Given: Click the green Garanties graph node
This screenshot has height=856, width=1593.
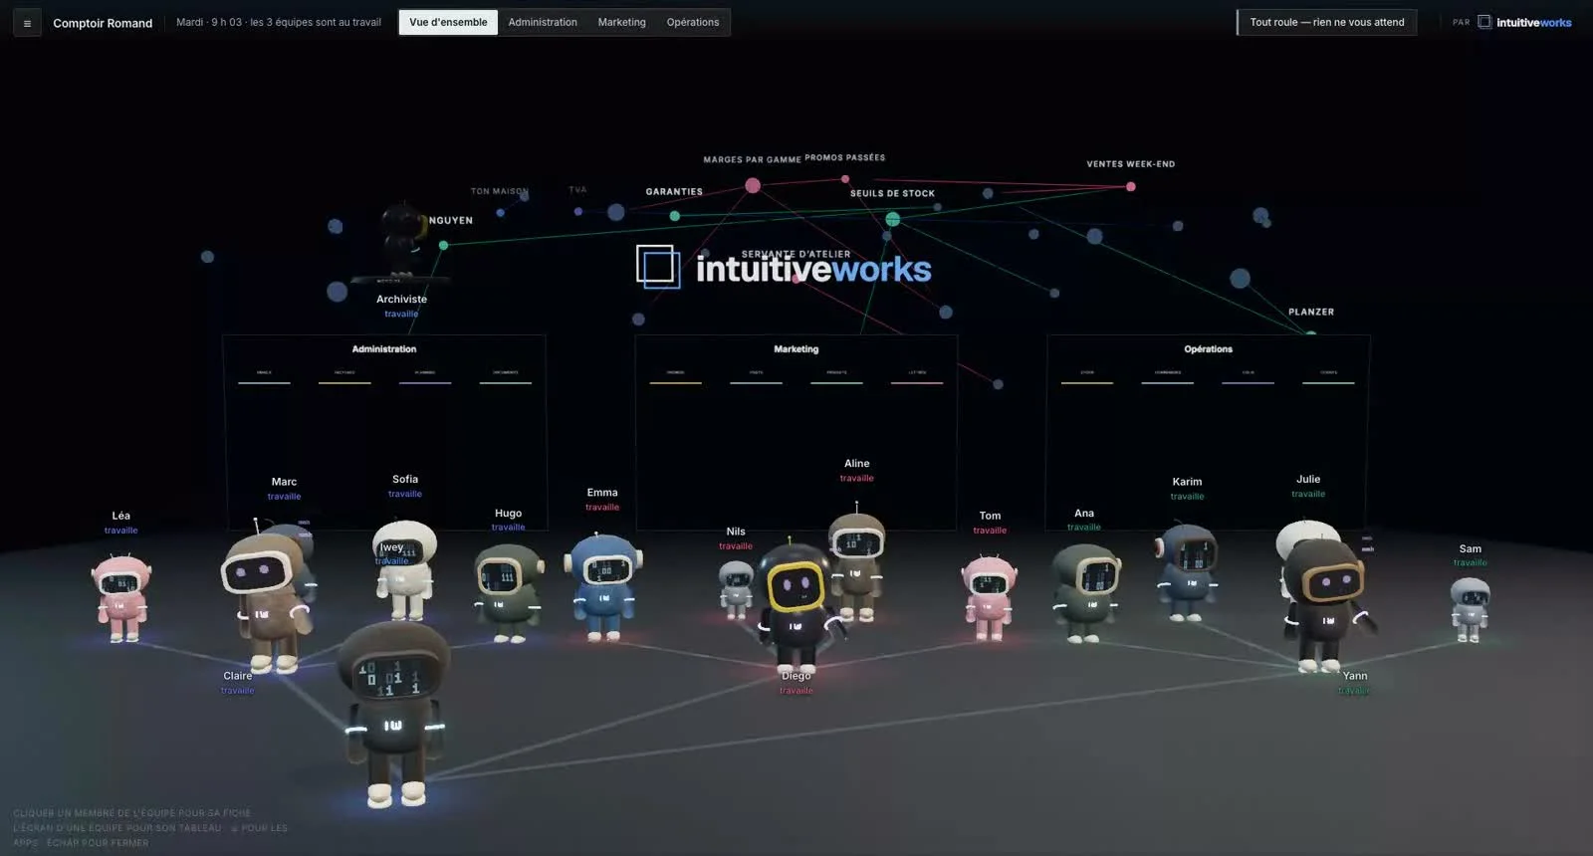Looking at the screenshot, I should click(675, 215).
